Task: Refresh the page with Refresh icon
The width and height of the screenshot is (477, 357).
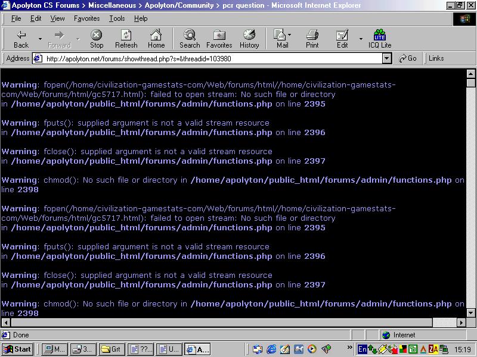Action: [x=126, y=39]
